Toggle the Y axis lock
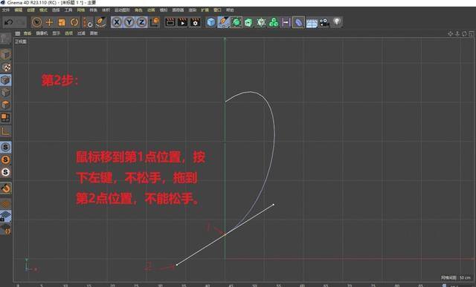This screenshot has width=476, height=287. (x=129, y=22)
